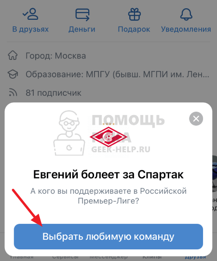Viewport: 217px width, 261px height.
Task: Close the Spartak popup with X button
Action: [x=196, y=119]
